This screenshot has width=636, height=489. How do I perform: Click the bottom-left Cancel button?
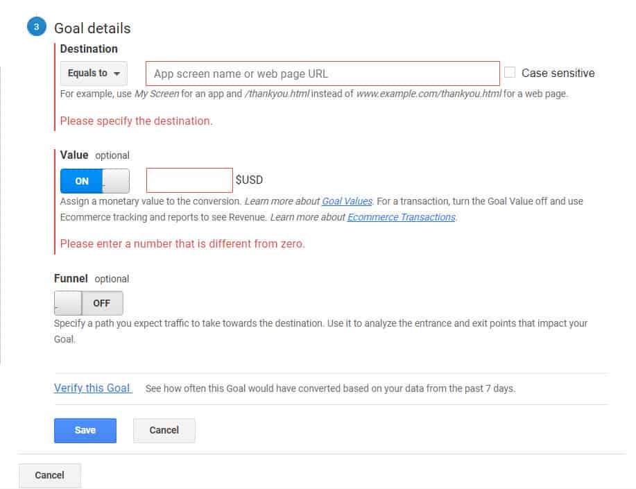[49, 475]
